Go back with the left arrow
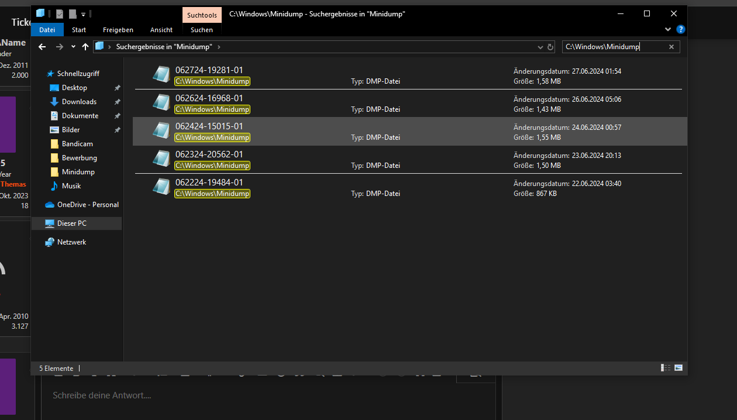The image size is (737, 420). [42, 47]
